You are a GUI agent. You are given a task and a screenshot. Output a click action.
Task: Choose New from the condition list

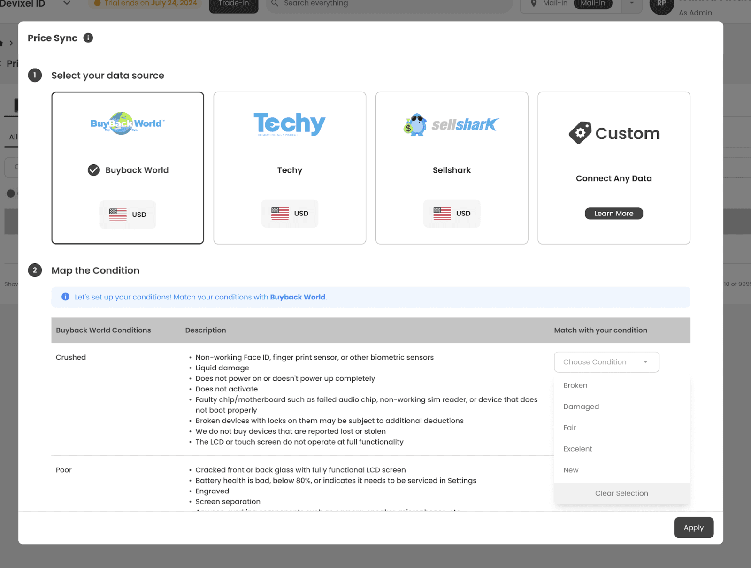(x=622, y=470)
